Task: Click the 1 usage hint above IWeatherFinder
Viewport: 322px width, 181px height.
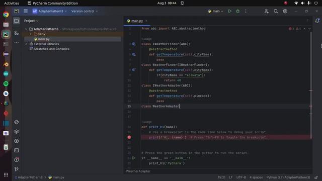Action: 146,39
